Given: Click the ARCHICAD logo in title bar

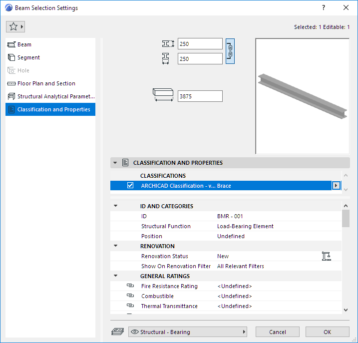Looking at the screenshot, I should (x=8, y=8).
